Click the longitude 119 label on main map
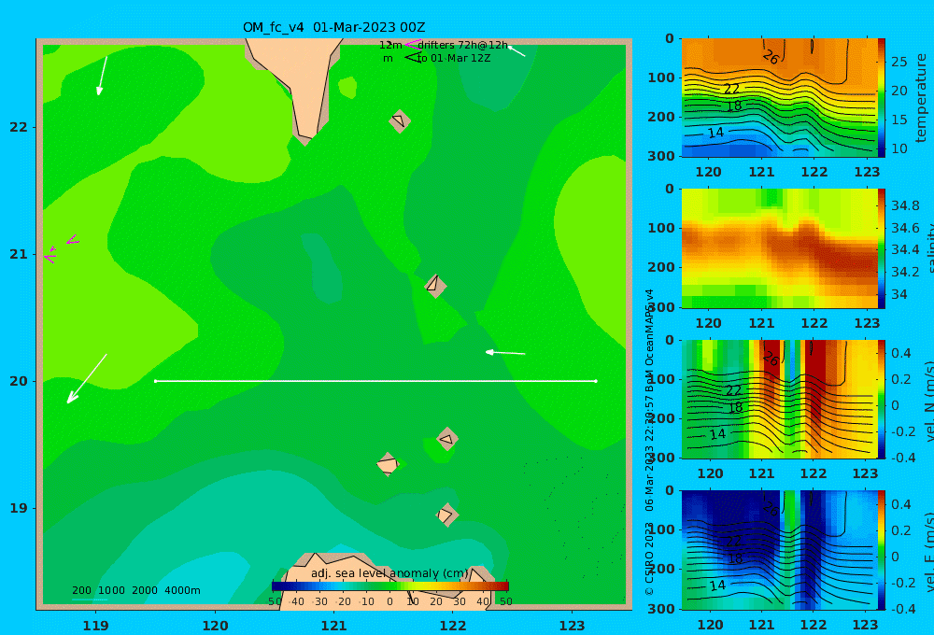Screen dimensions: 934x635 coord(95,626)
